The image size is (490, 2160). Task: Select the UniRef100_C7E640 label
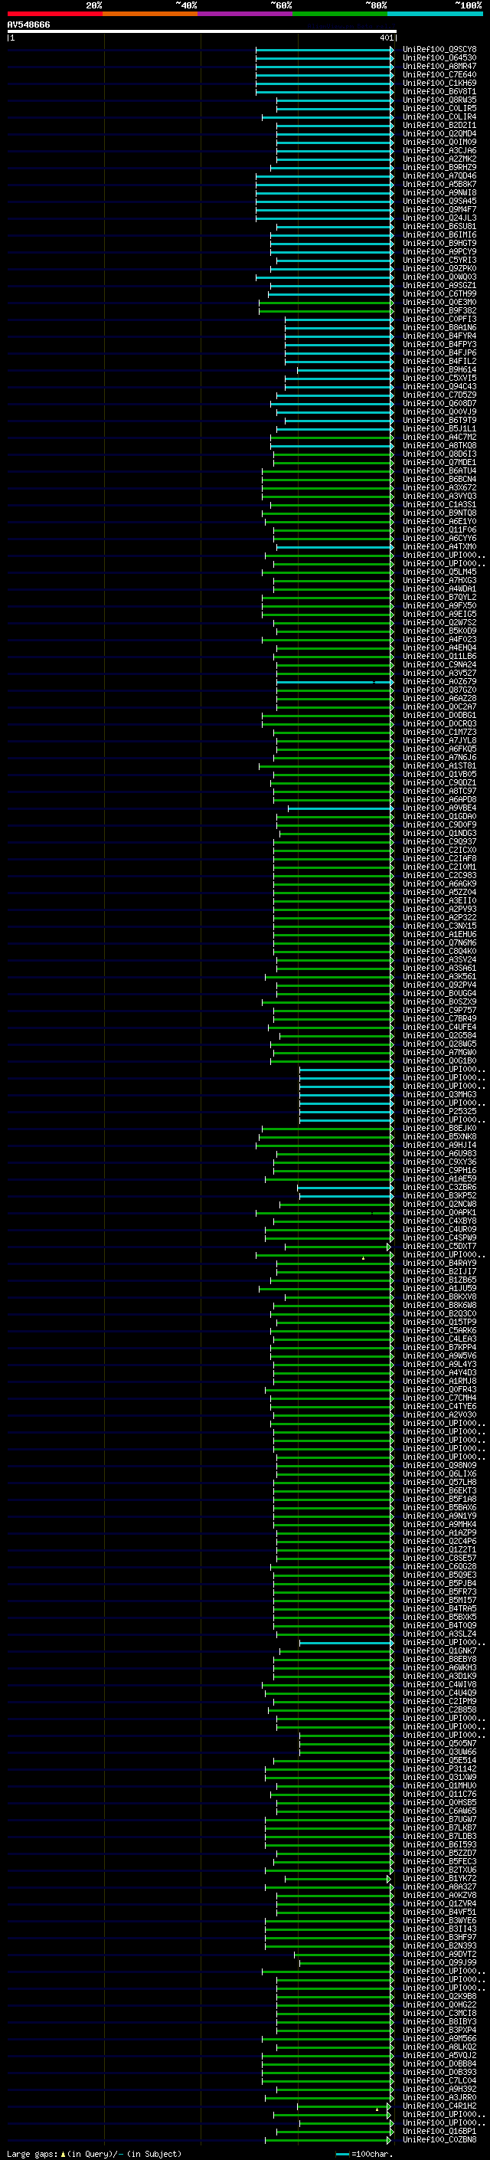tap(439, 74)
